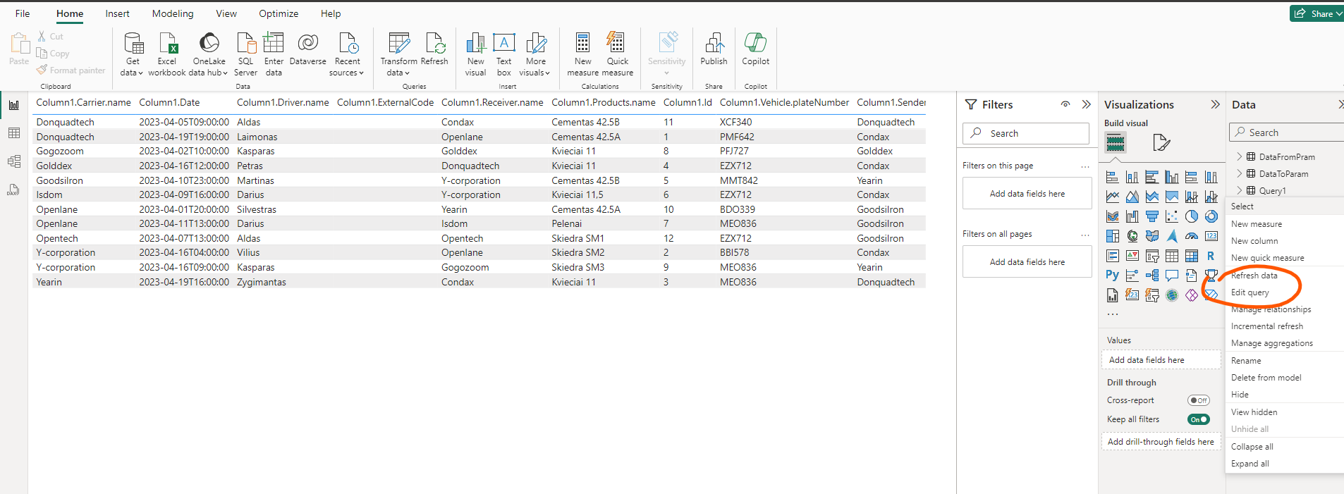This screenshot has width=1344, height=494.
Task: Turn off Keep all filters switch
Action: (x=1198, y=419)
